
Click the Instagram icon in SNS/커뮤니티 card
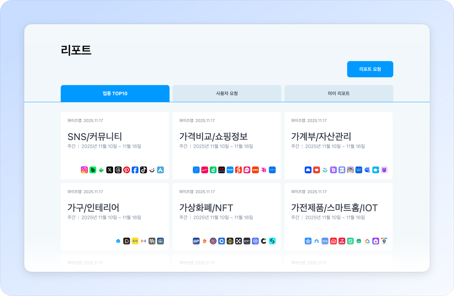coord(84,170)
